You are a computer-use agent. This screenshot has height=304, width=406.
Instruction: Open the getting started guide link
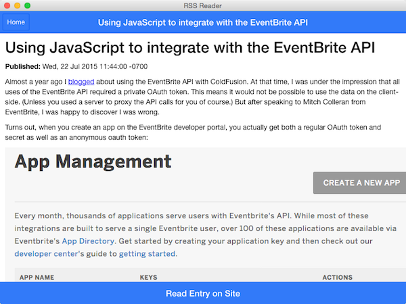147,254
